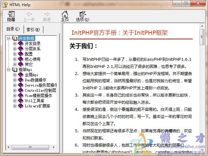Click the HTML Help title bar icon
This screenshot has width=208, height=156.
click(5, 5)
